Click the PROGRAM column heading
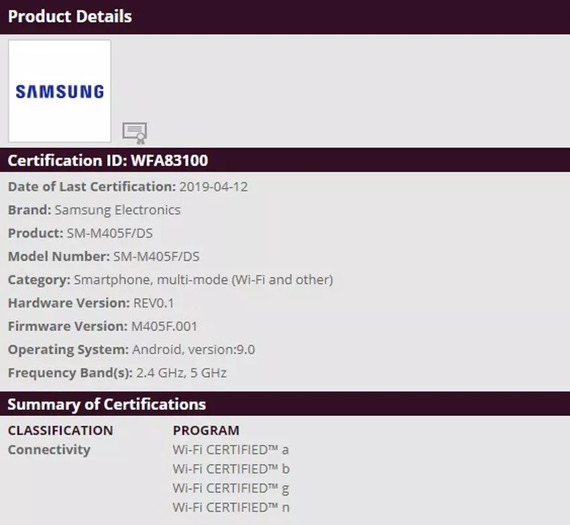 [206, 431]
